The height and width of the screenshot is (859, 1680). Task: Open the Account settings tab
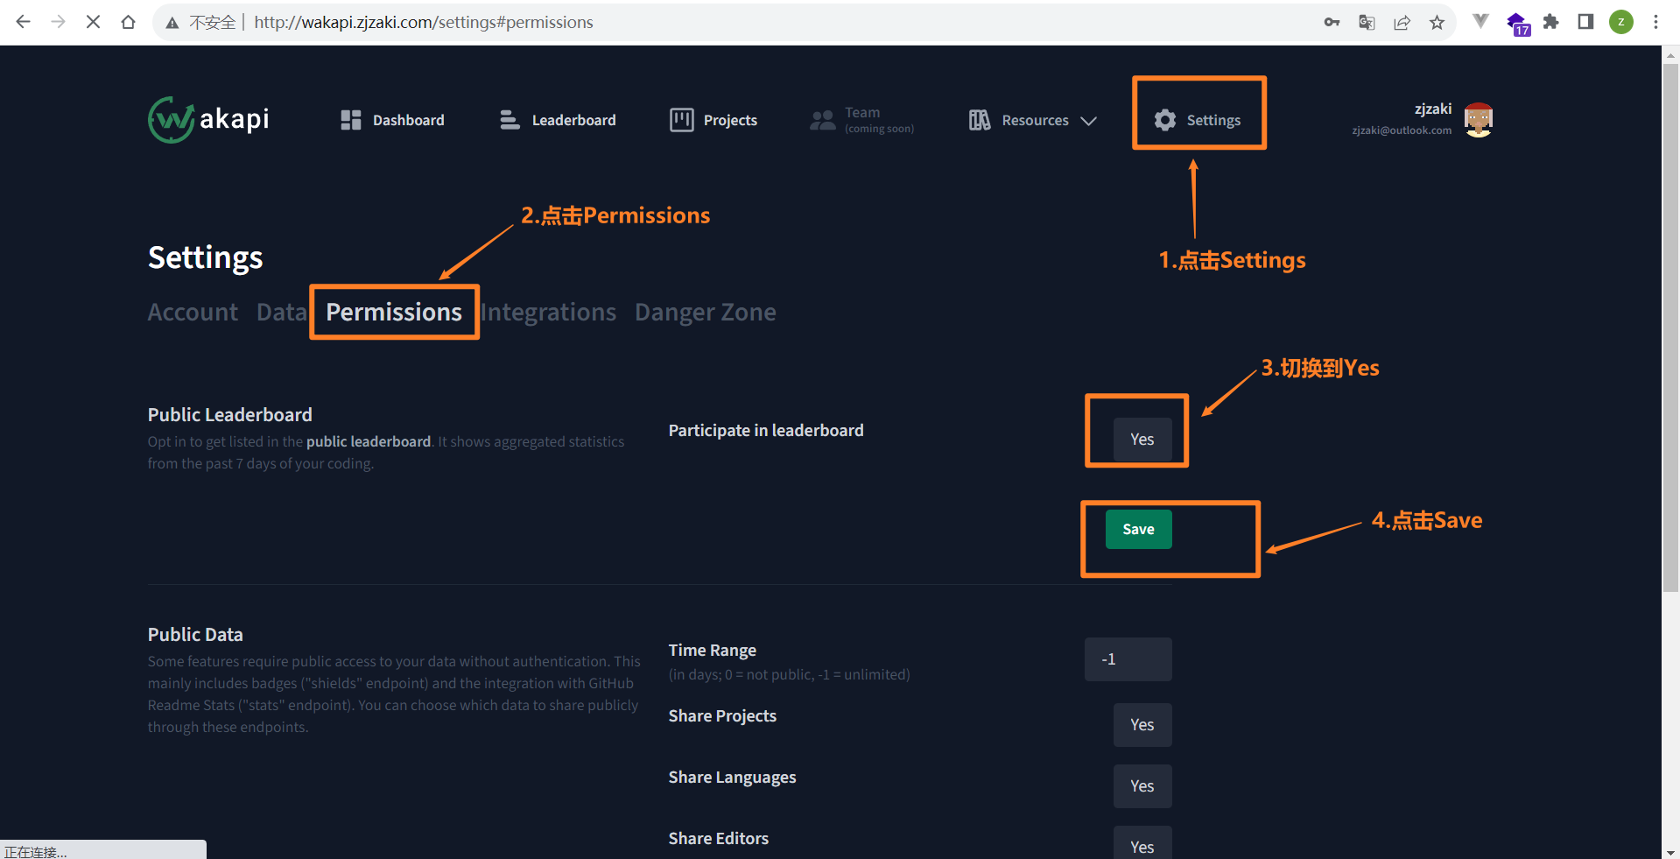click(193, 313)
